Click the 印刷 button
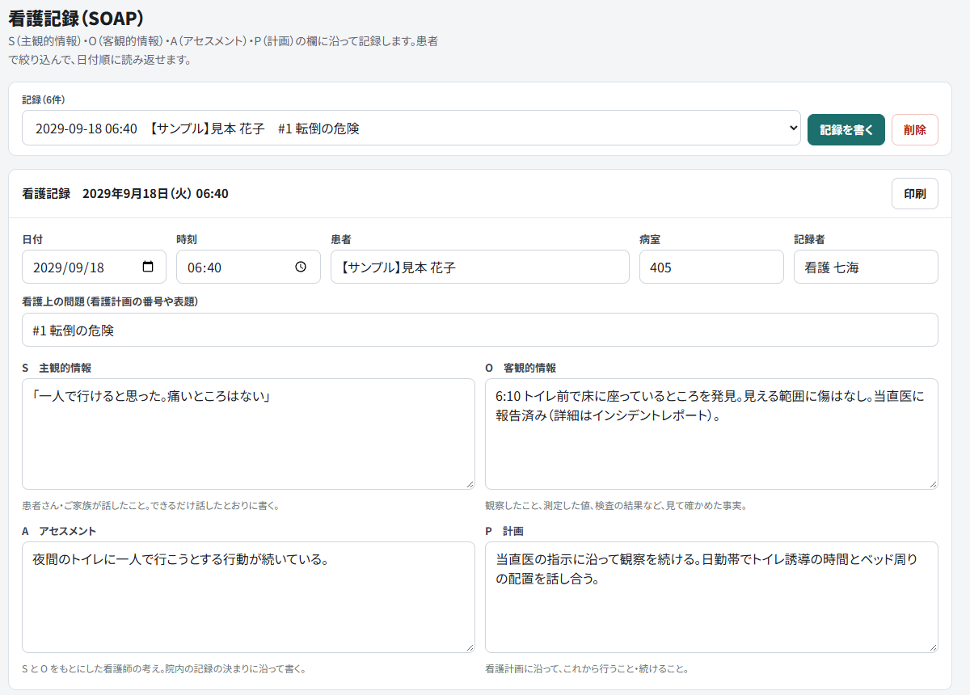 pos(915,194)
